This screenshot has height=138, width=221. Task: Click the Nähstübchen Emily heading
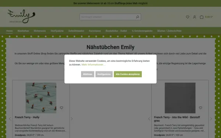click(x=110, y=47)
